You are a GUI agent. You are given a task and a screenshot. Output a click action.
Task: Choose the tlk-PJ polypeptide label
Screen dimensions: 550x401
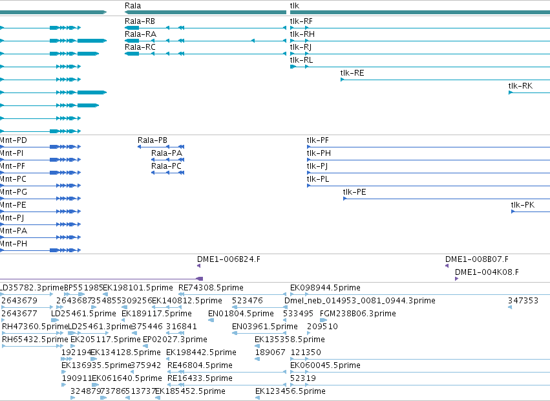(317, 166)
